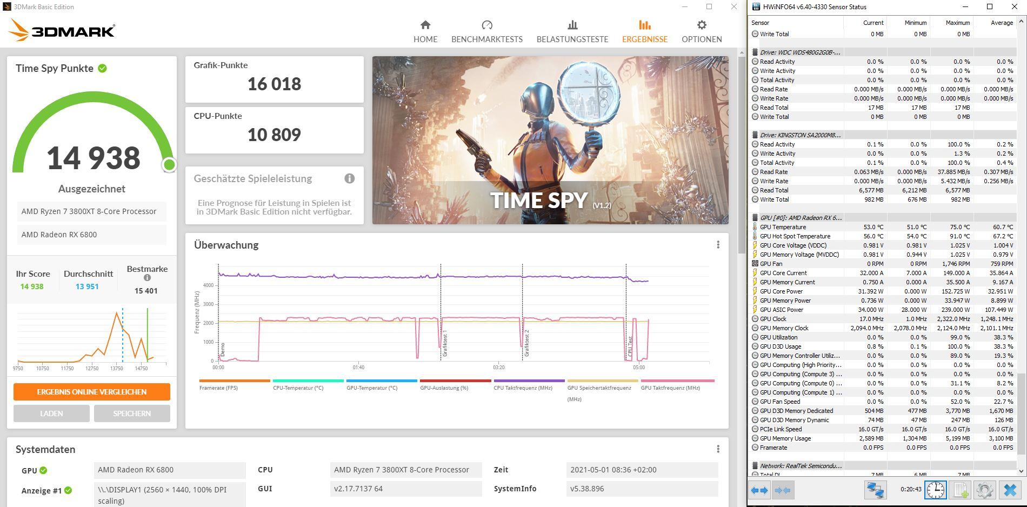
Task: Select the GPU Memory Usage sensor row
Action: (883, 438)
